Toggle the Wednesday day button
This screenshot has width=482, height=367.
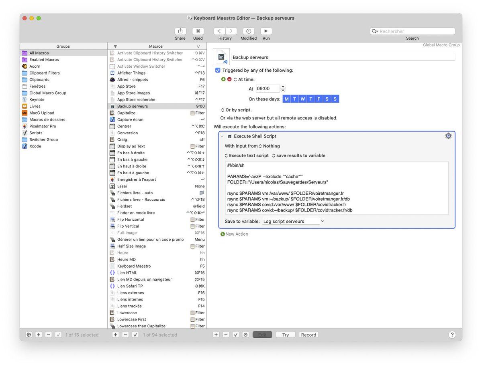tap(302, 99)
